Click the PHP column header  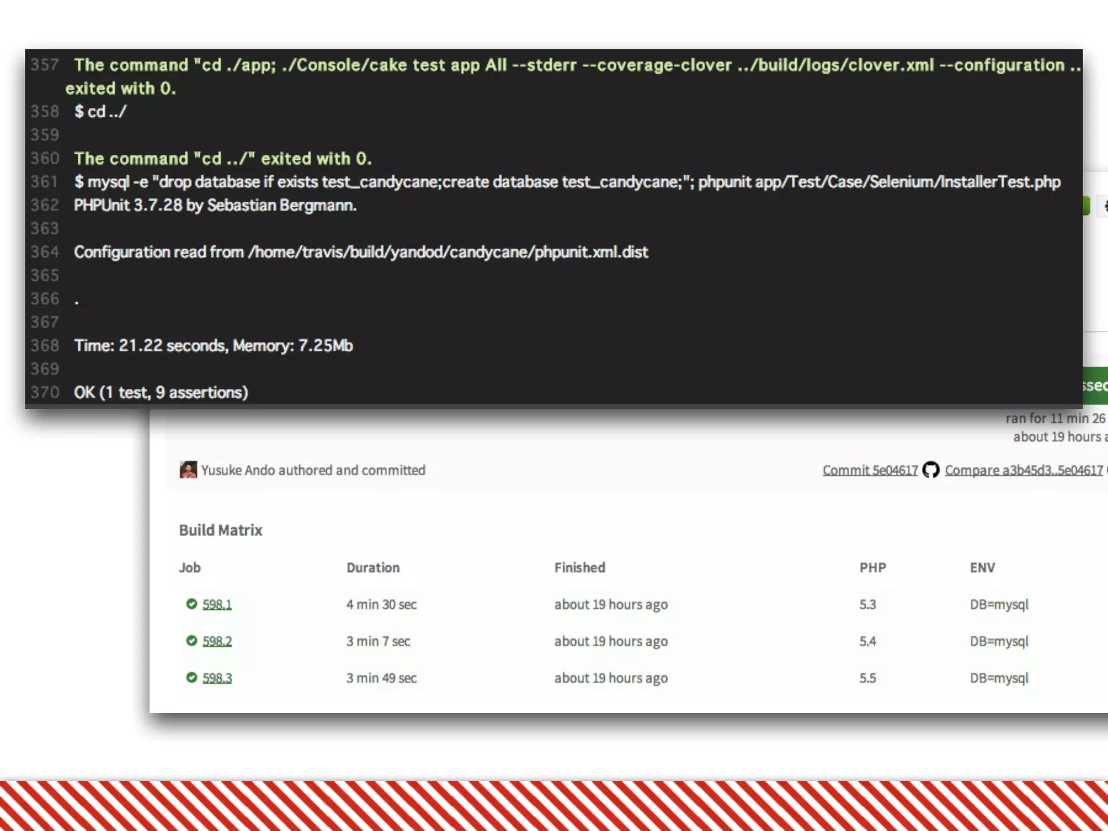pos(873,568)
